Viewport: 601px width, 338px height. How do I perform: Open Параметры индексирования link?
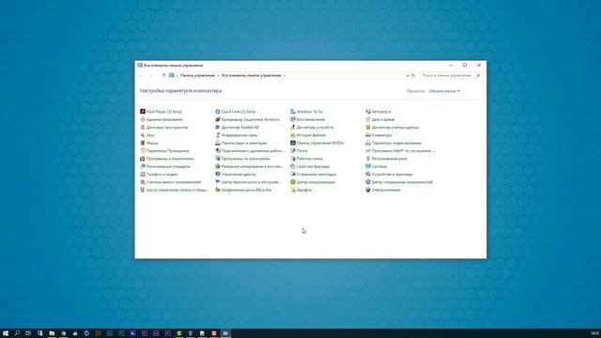click(396, 143)
